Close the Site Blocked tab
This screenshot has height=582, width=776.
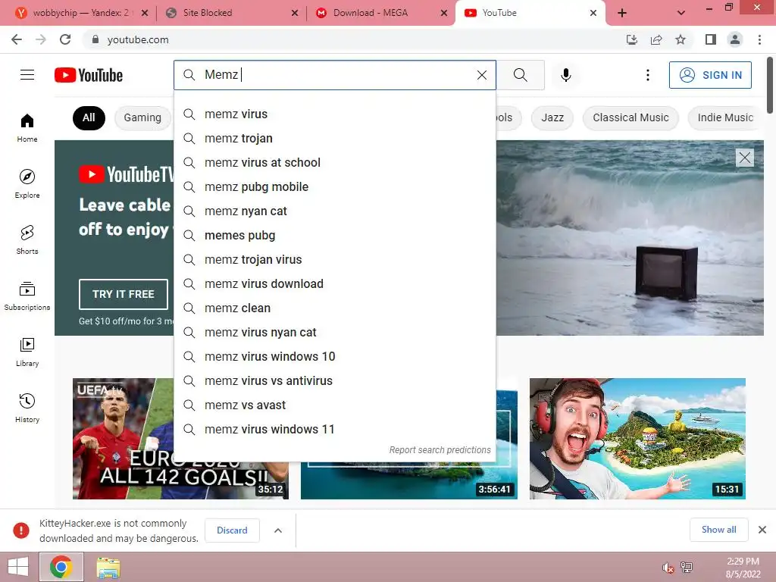295,13
